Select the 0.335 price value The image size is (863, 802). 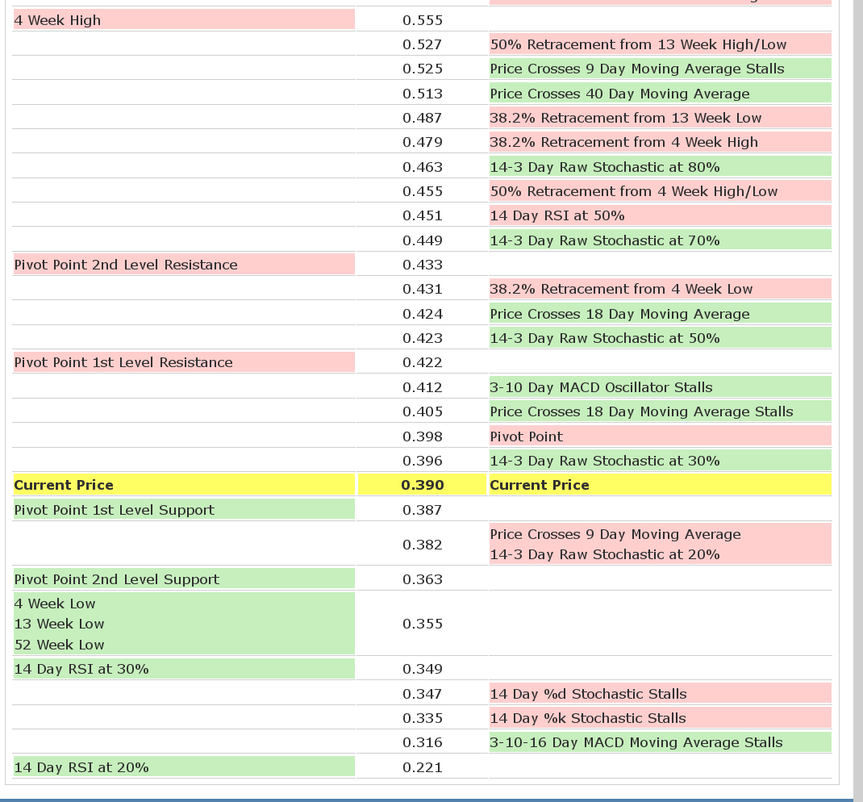pos(422,718)
